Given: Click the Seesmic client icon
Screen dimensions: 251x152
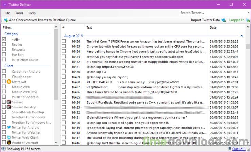Looking at the screenshot, I should 9,102.
